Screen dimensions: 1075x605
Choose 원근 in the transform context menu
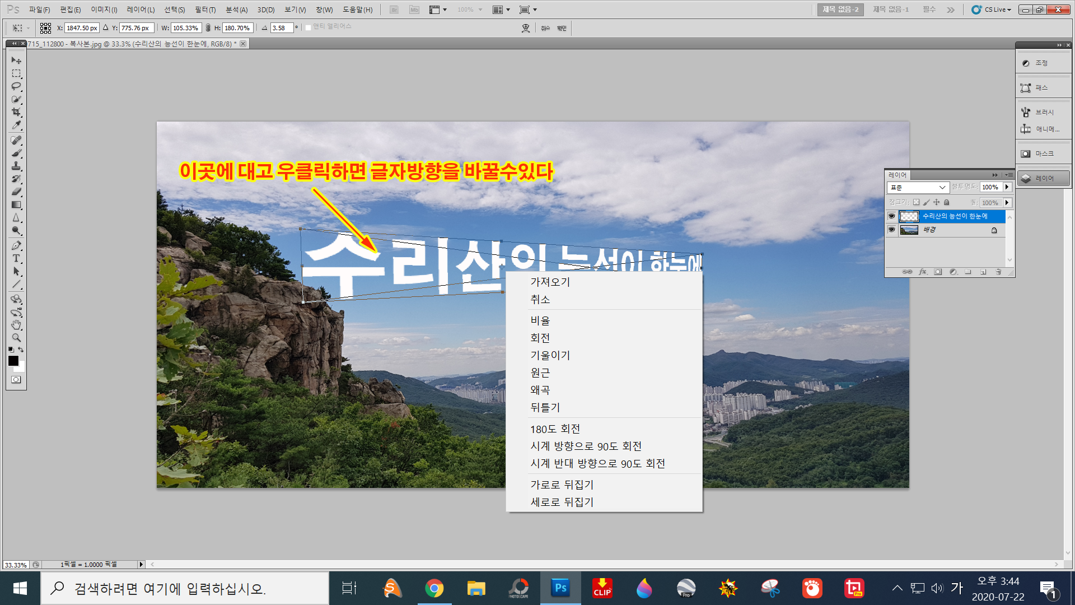point(540,373)
